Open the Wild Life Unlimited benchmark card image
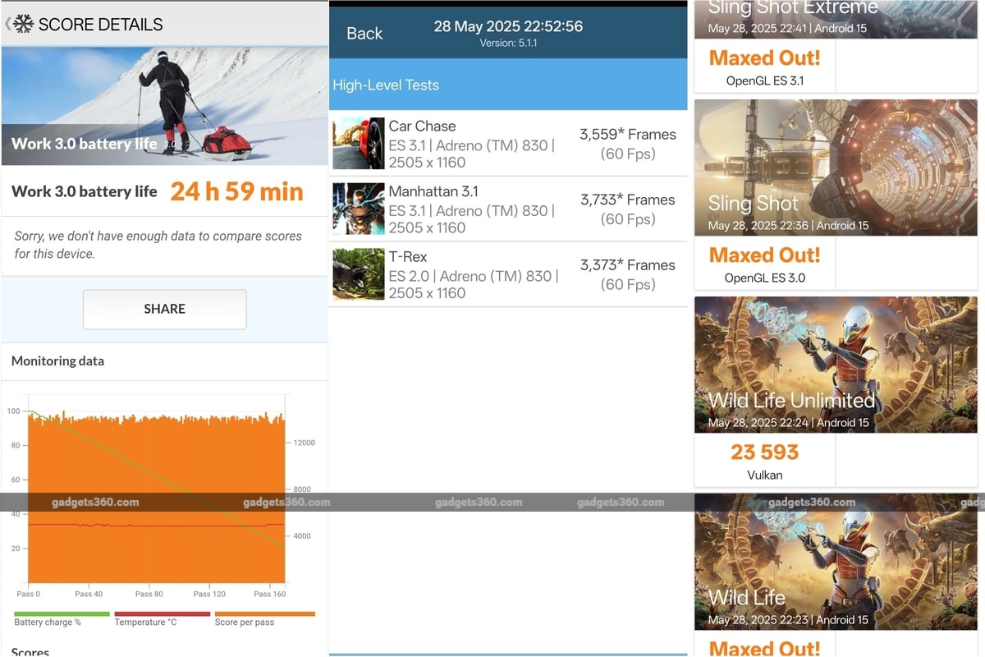Image resolution: width=985 pixels, height=657 pixels. [836, 365]
